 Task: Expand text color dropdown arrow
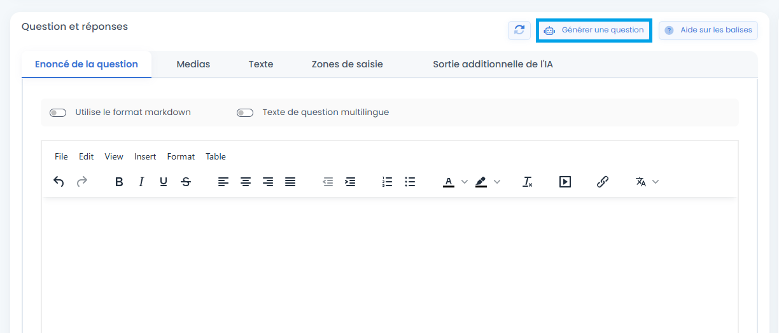(x=465, y=182)
